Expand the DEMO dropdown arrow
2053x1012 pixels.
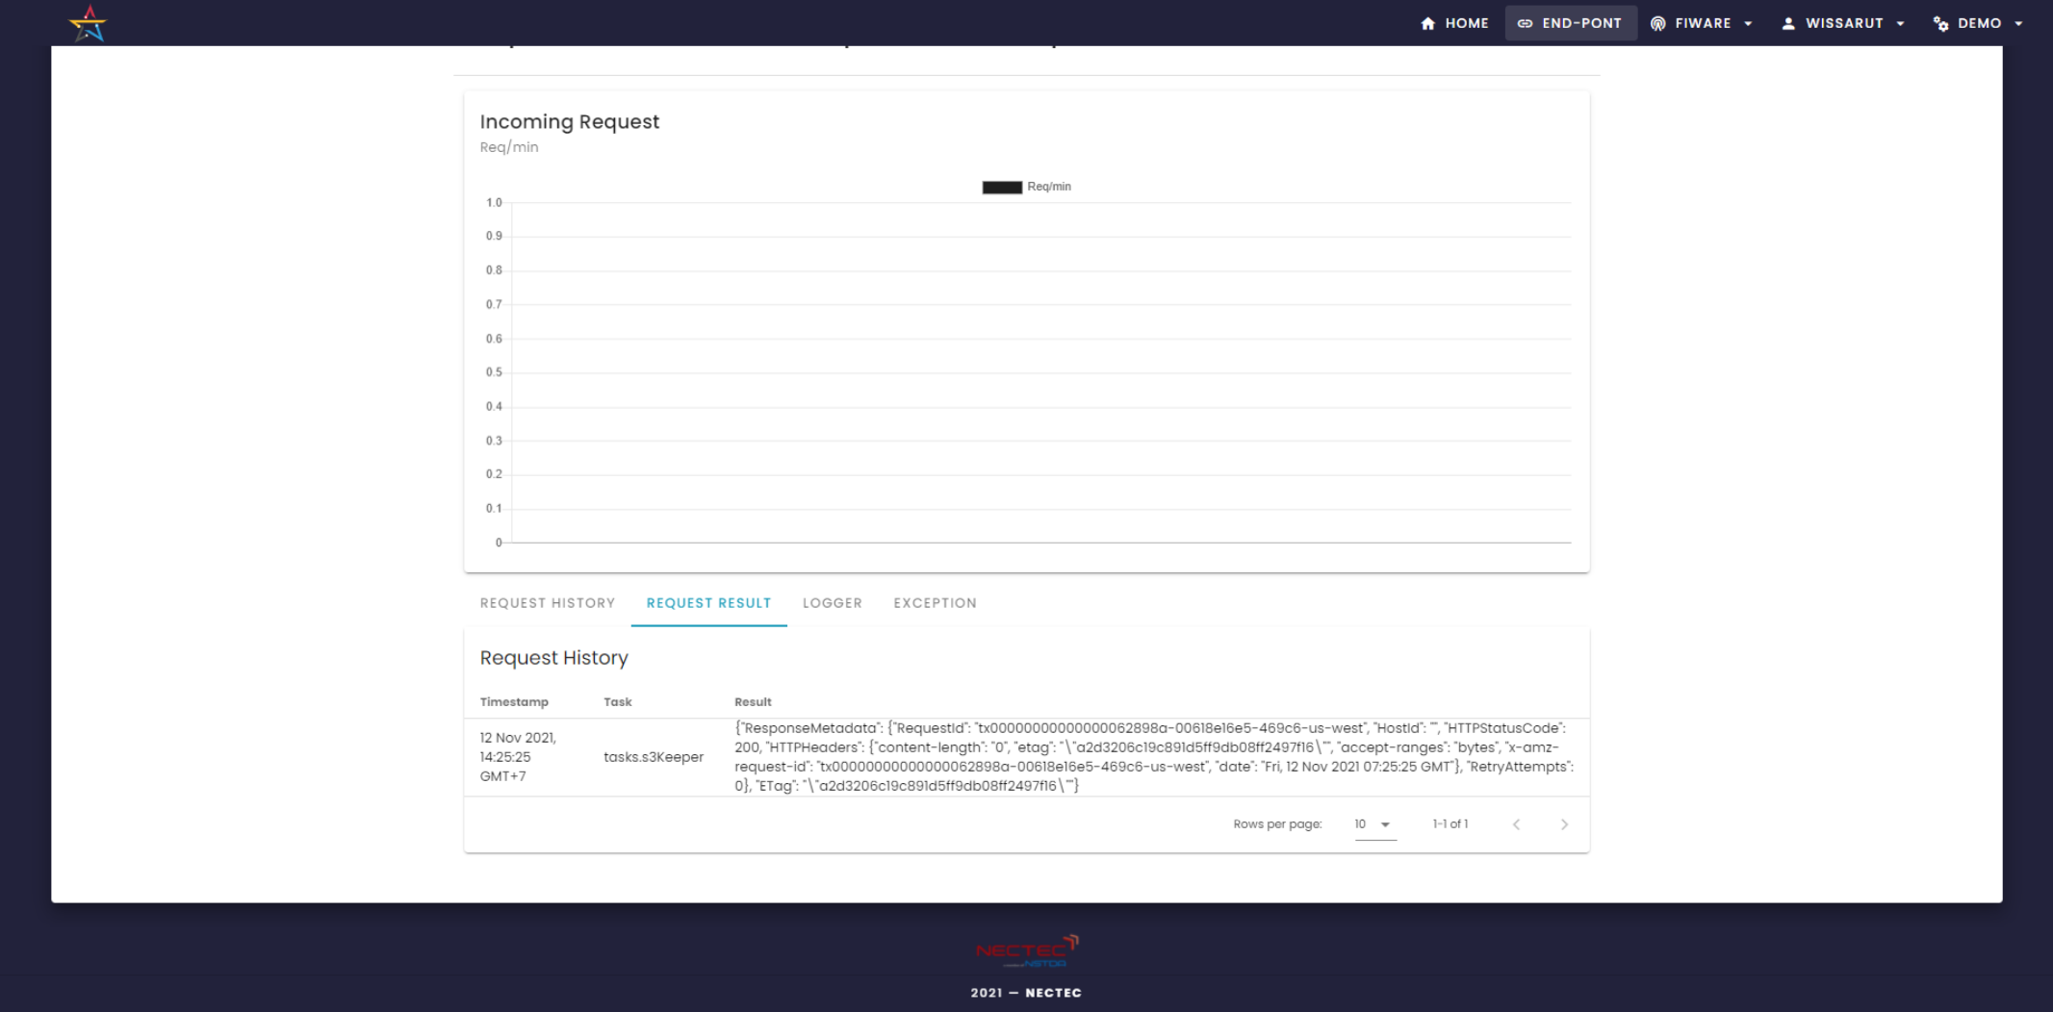2018,23
